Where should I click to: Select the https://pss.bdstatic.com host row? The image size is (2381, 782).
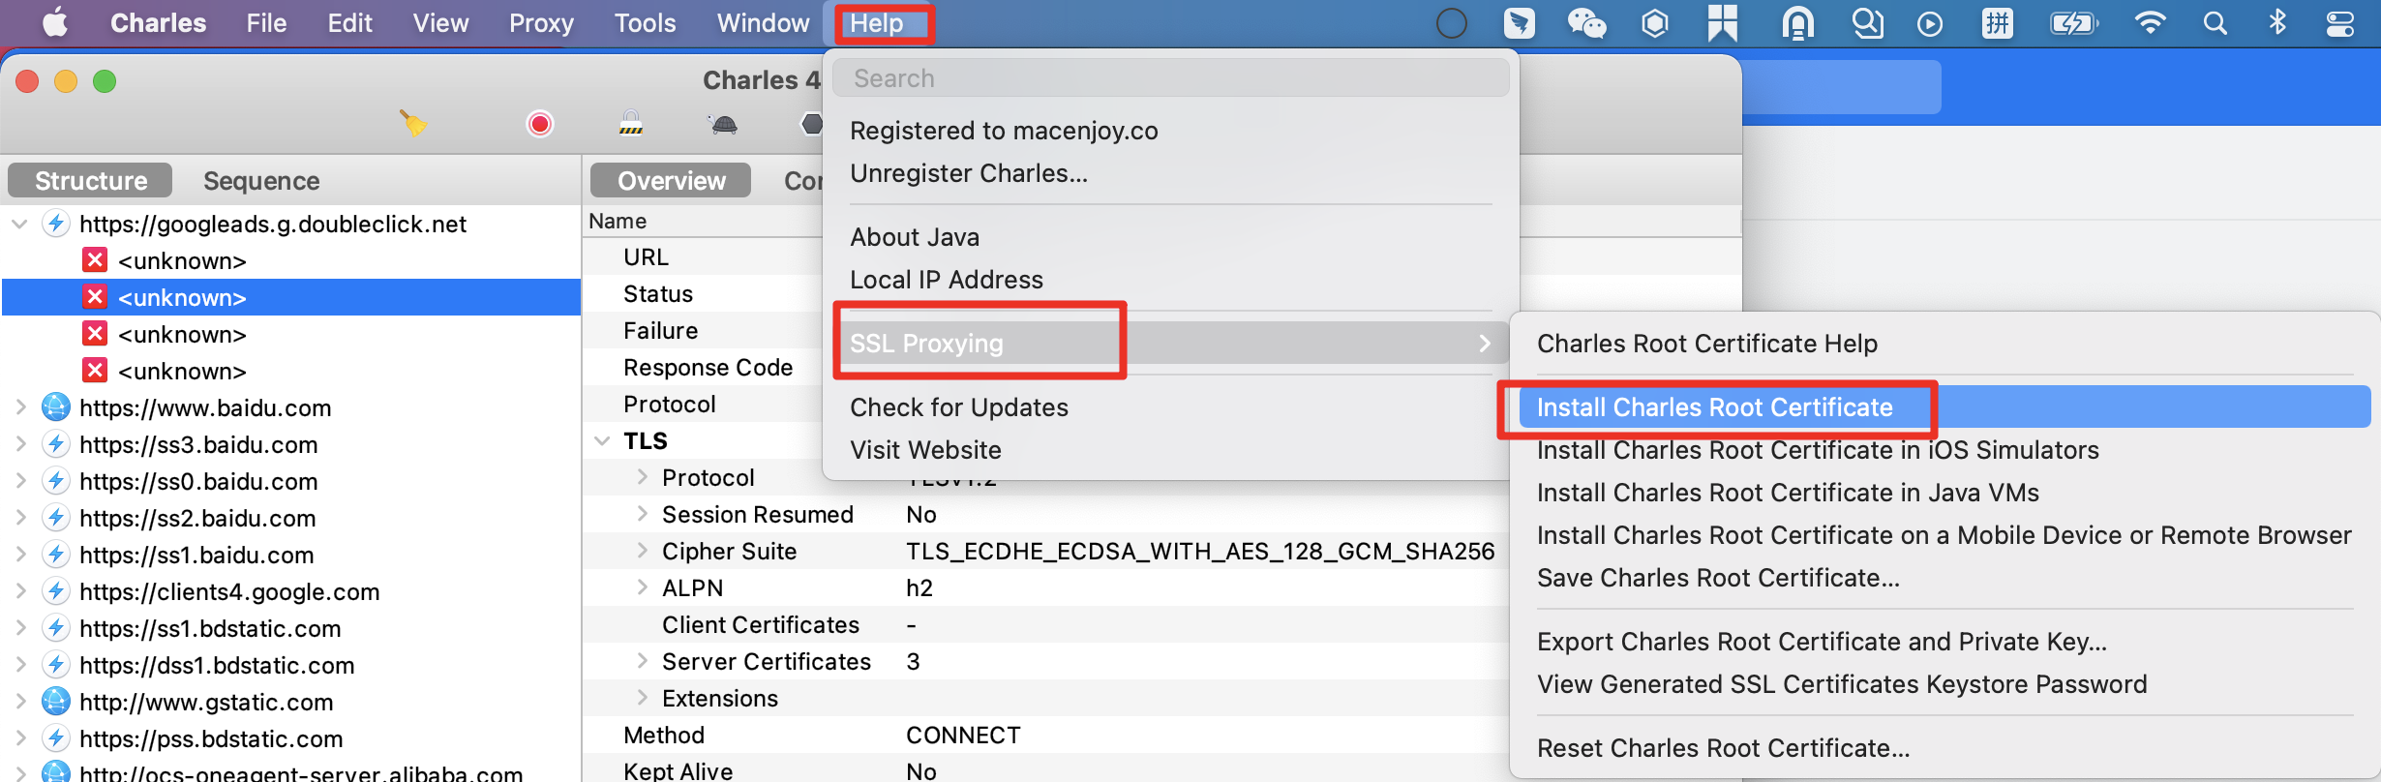pos(291,738)
